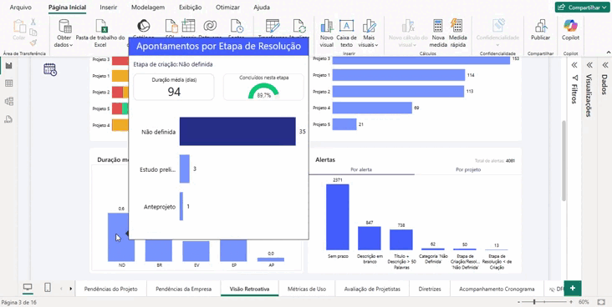Click the Transformar dados icon
Image resolution: width=612 pixels, height=307 pixels.
273,26
